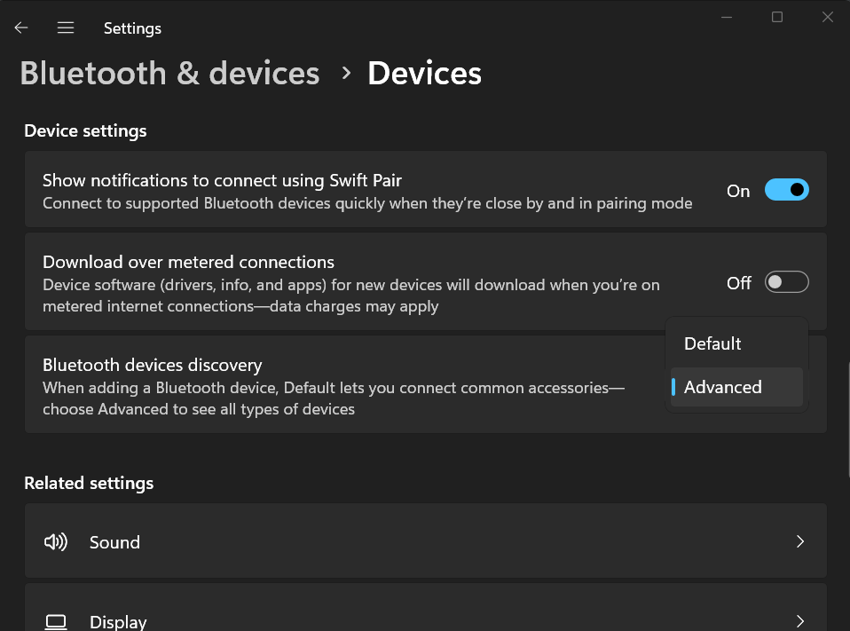Navigate to Bluetooth & devices breadcrumb
The height and width of the screenshot is (631, 850).
[169, 73]
